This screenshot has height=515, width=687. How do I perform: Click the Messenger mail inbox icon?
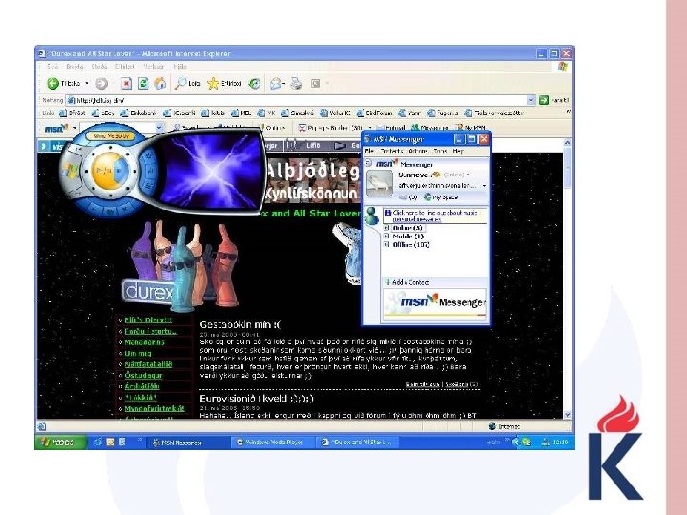[x=403, y=197]
